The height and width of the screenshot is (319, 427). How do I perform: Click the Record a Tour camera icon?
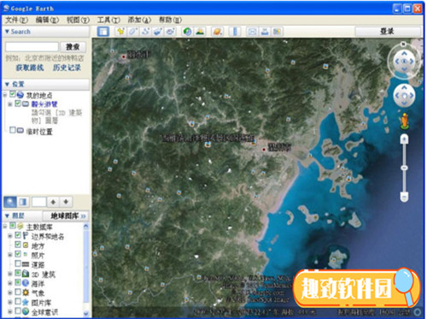(171, 32)
